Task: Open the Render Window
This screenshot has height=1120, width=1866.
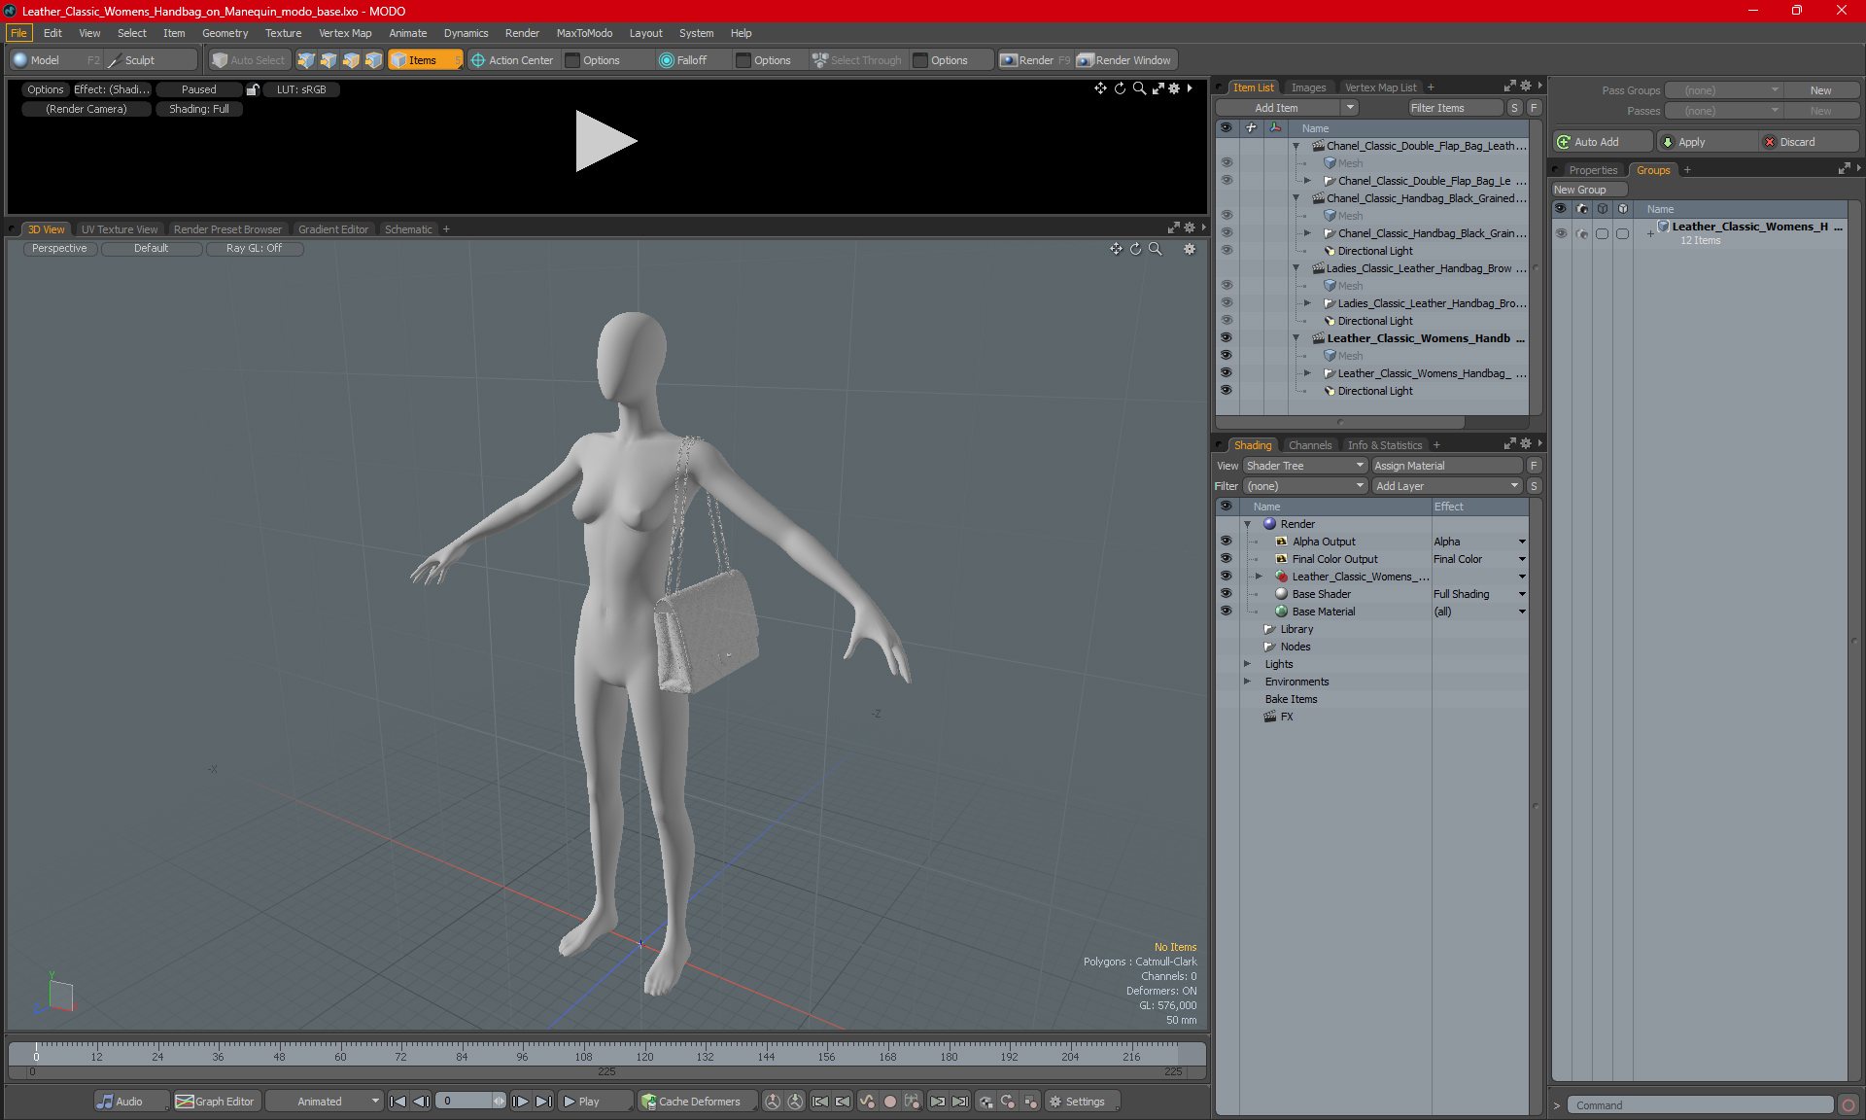Action: 1124,60
